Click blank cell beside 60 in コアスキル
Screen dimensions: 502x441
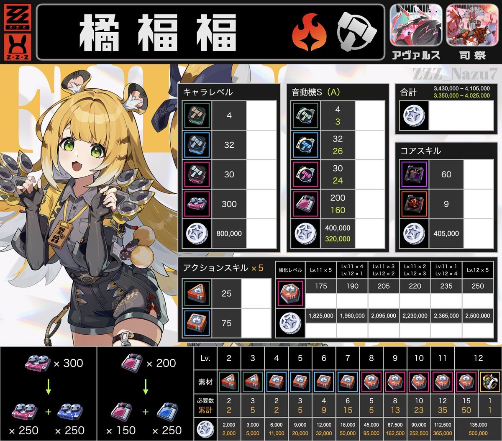[479, 174]
